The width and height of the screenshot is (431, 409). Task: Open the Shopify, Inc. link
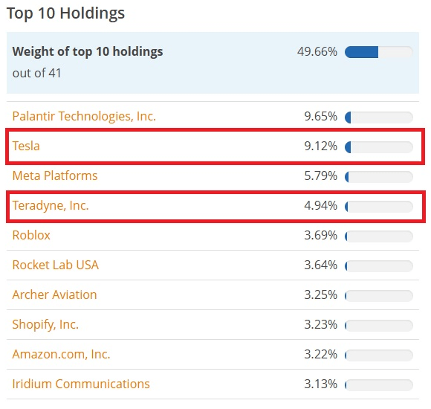[45, 325]
